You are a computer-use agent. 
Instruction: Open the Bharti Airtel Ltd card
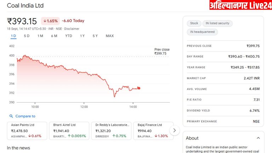tap(69, 130)
